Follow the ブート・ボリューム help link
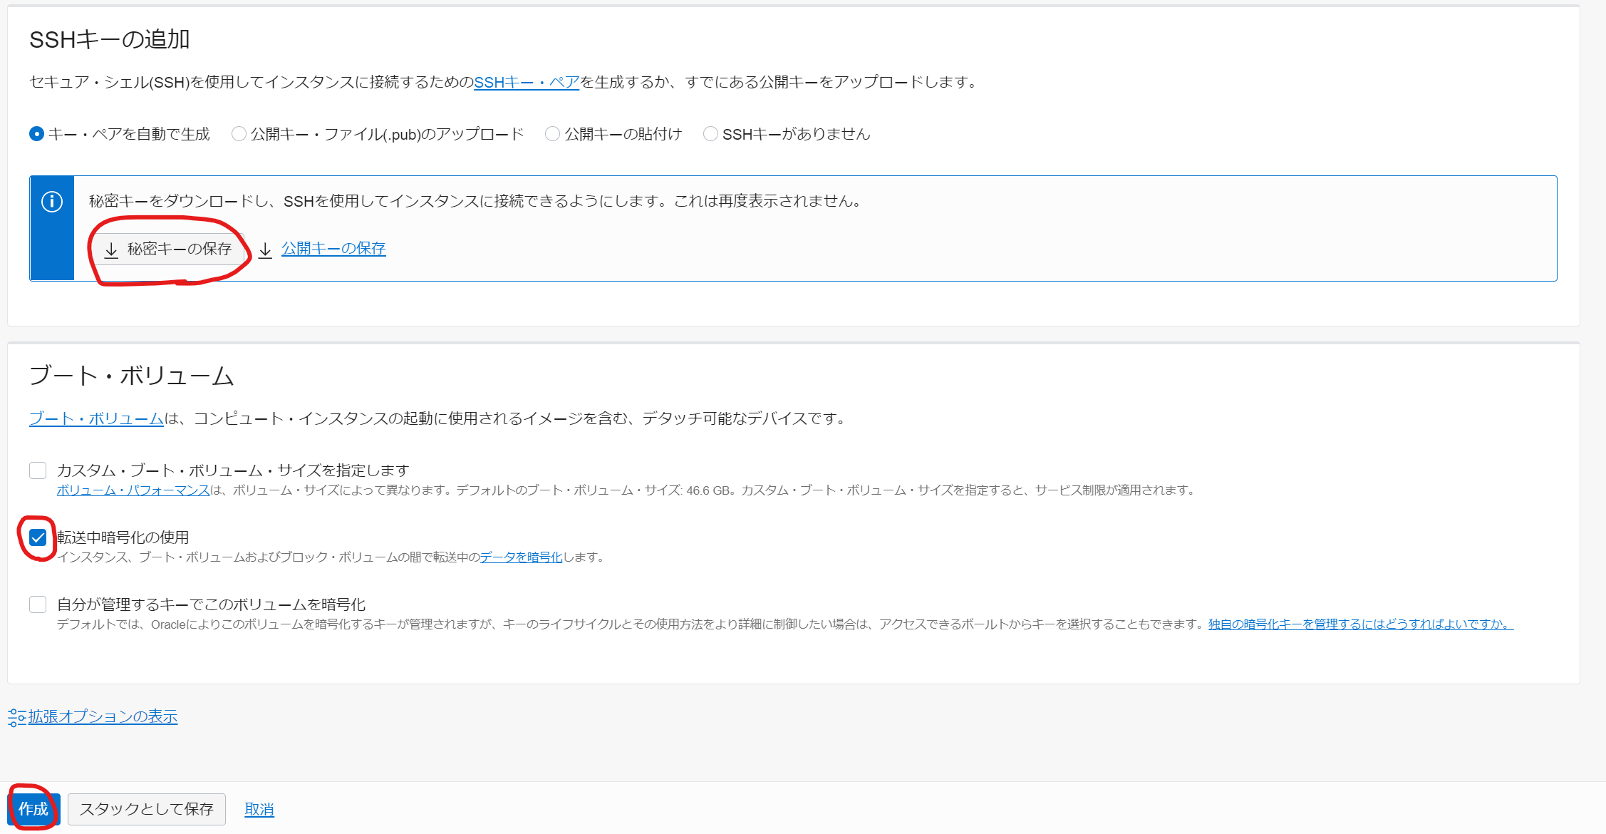This screenshot has width=1606, height=834. [x=96, y=418]
